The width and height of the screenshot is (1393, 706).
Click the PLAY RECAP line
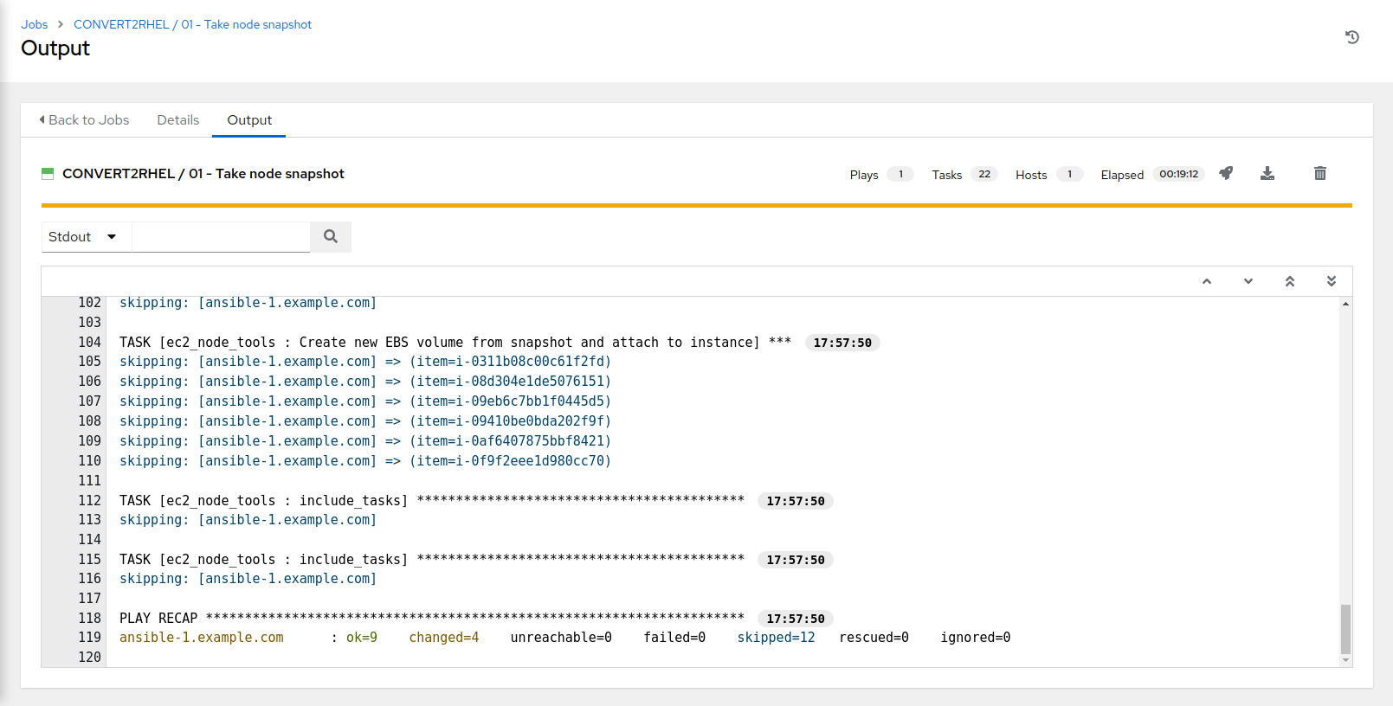click(x=432, y=619)
